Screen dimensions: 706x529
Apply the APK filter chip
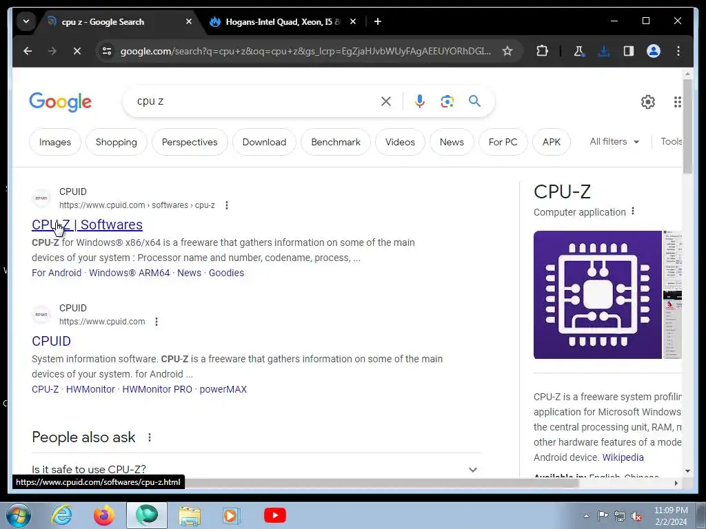[552, 142]
